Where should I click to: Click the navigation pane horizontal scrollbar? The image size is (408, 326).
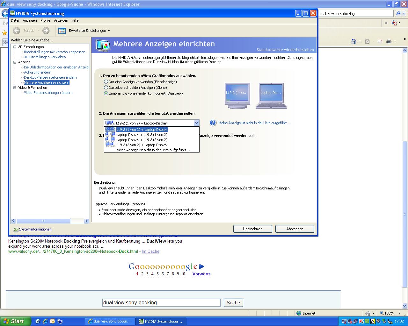pyautogui.click(x=50, y=221)
